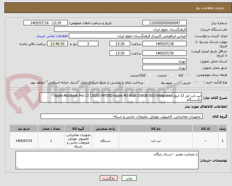Click the بازگشت (back) button
Screen dimensions: 232x186
click(x=109, y=178)
